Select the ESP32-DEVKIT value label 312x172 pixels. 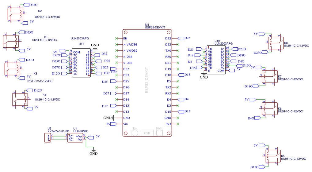(x=155, y=27)
